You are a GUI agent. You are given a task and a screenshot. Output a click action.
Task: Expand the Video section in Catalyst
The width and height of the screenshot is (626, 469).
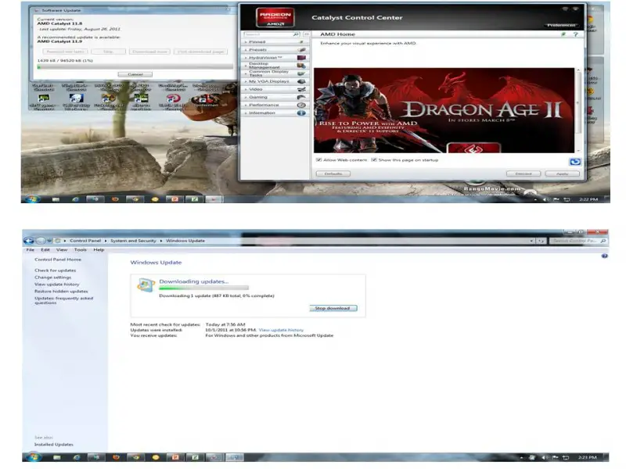275,89
